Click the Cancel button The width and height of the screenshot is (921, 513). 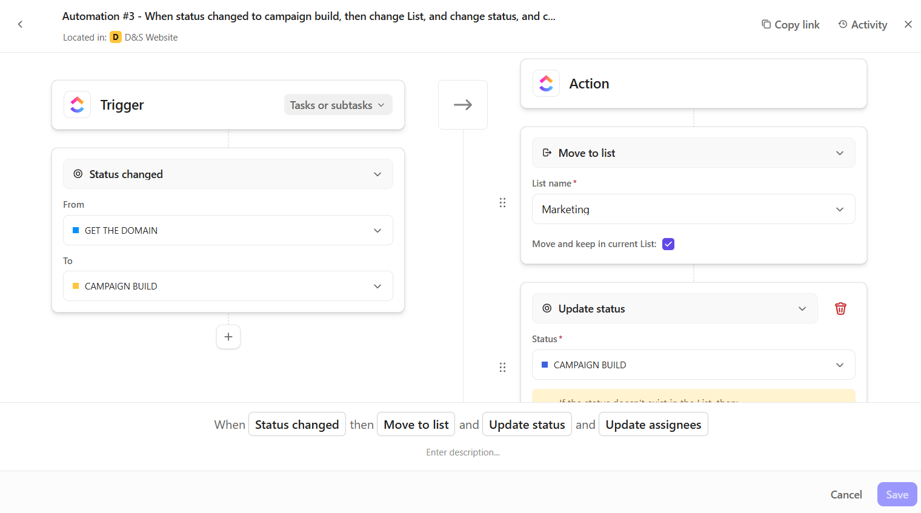pos(846,494)
